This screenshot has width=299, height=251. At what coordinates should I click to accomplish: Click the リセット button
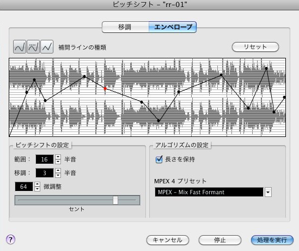(x=255, y=47)
